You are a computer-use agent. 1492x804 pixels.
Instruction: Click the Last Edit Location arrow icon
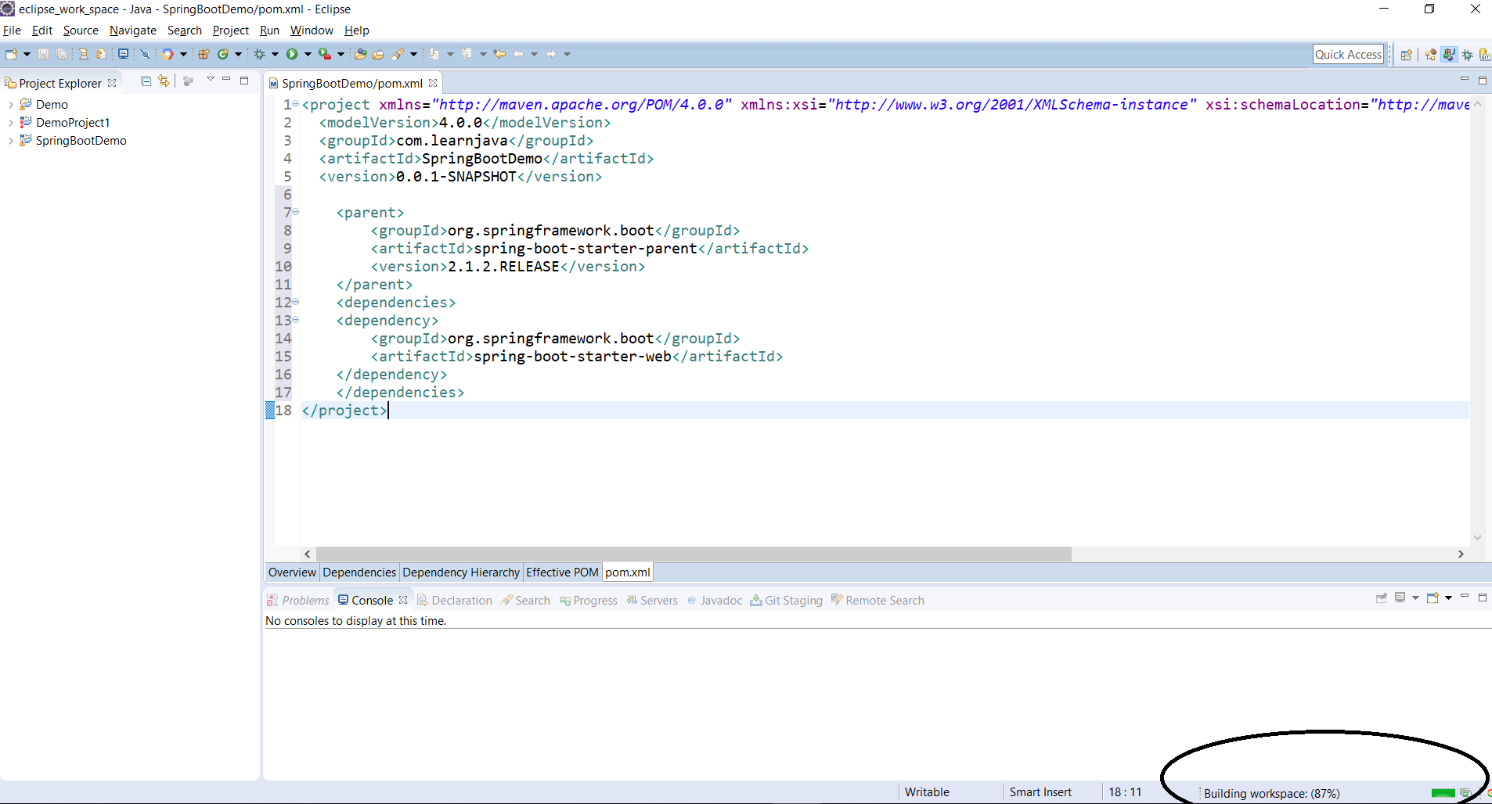pos(499,54)
